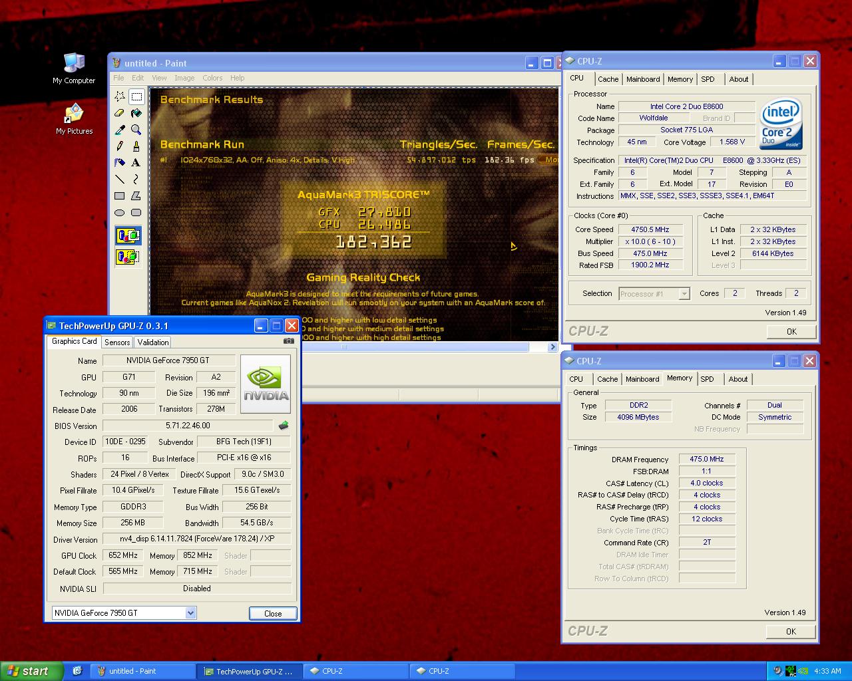Click the Razer tray icon in system tray
The width and height of the screenshot is (852, 681).
[x=791, y=671]
